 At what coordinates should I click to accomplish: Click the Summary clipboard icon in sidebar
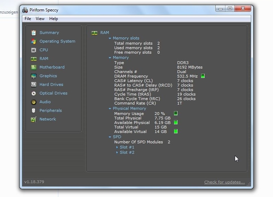(34, 33)
